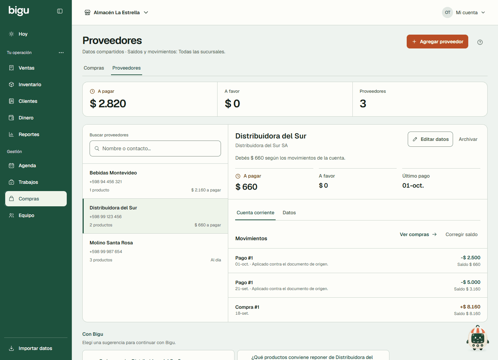Go to Ventas in the sidebar

(36, 68)
